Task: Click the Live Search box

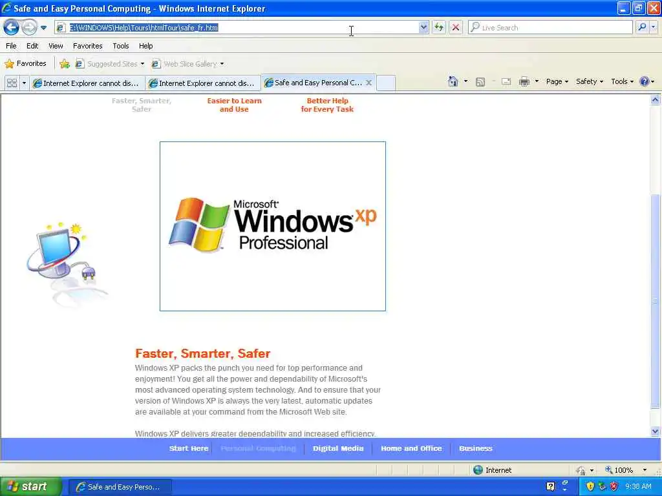Action: (550, 28)
